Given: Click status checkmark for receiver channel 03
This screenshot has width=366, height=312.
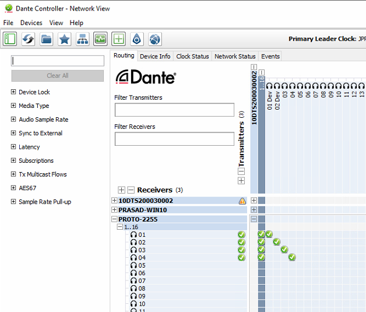Looking at the screenshot, I should coord(241,250).
